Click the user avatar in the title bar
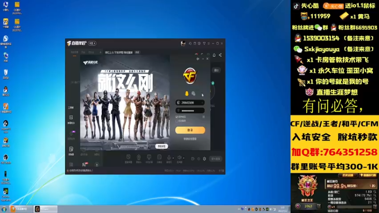Screen dimensions: 379x213 [183, 43]
